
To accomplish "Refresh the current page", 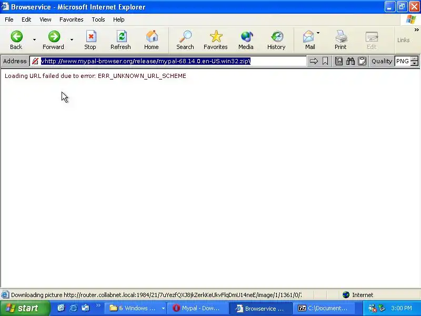I will (121, 40).
